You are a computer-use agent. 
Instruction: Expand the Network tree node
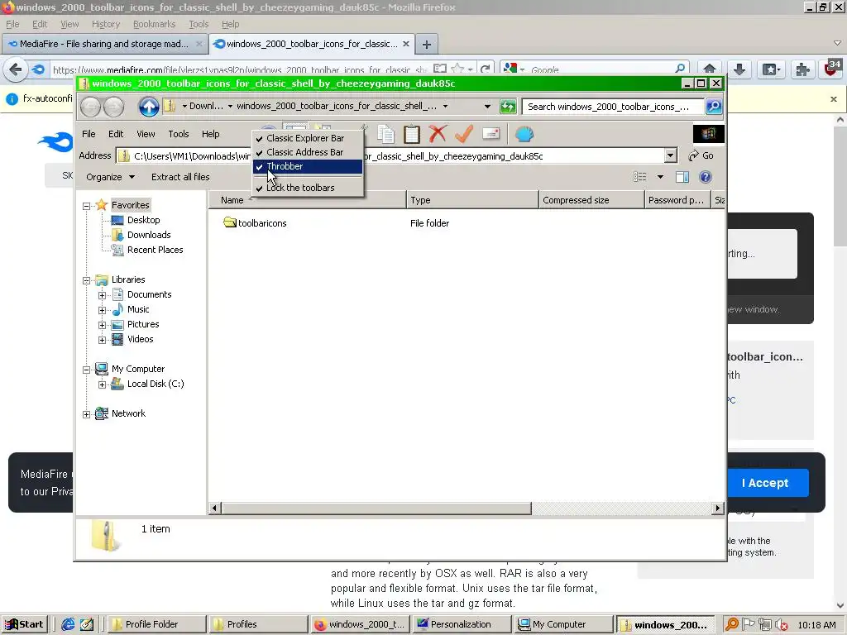click(86, 414)
